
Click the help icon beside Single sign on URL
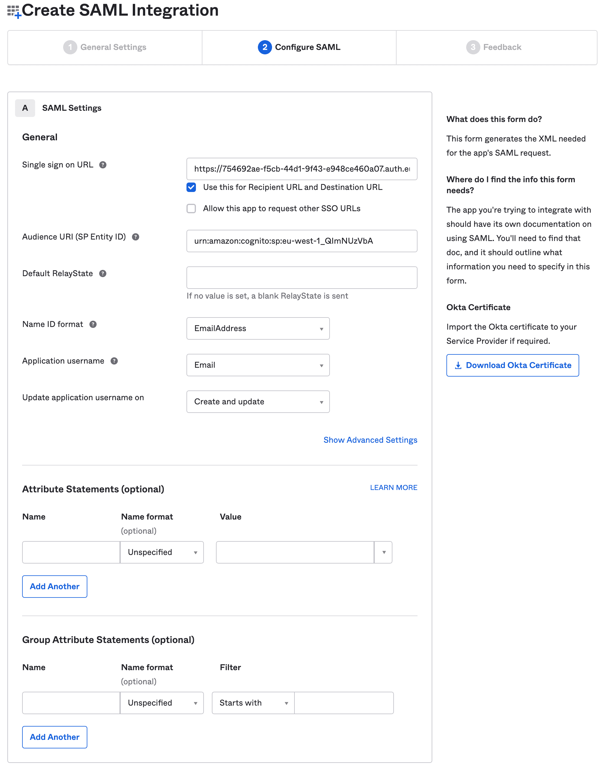103,165
